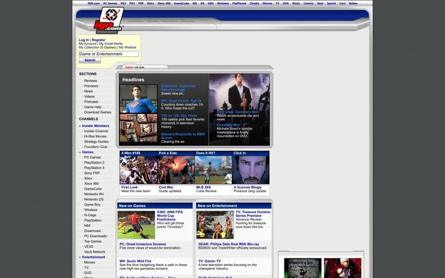Open GameCube in top navigation bar
The image size is (445, 278).
click(182, 3)
